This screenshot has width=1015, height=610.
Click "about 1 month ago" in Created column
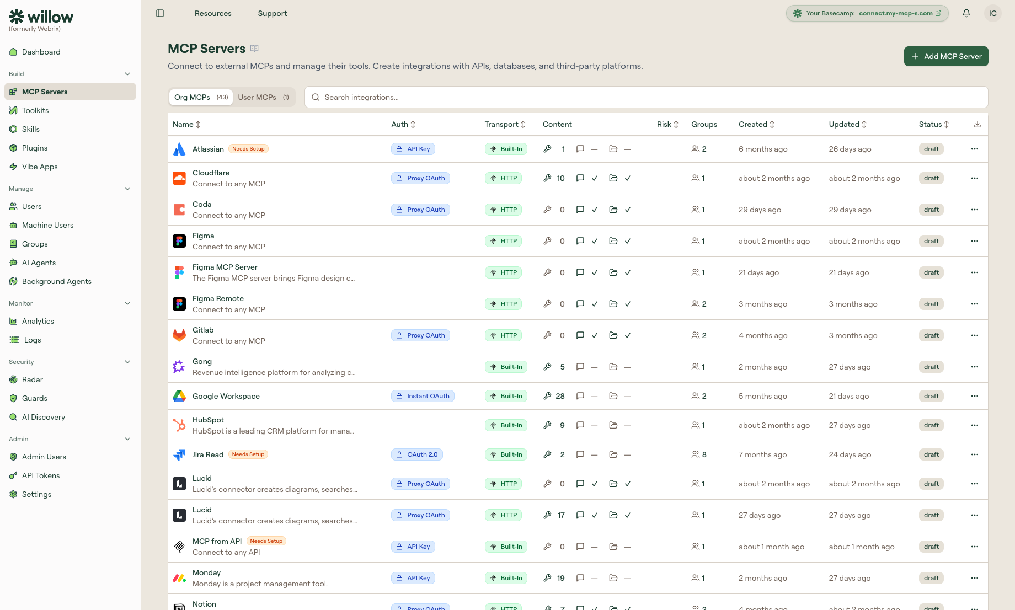pyautogui.click(x=771, y=547)
